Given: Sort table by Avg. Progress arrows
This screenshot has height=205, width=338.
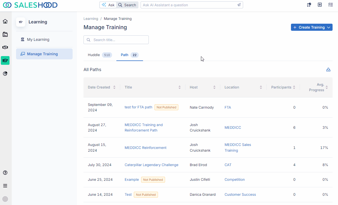Looking at the screenshot, I should pos(327,87).
